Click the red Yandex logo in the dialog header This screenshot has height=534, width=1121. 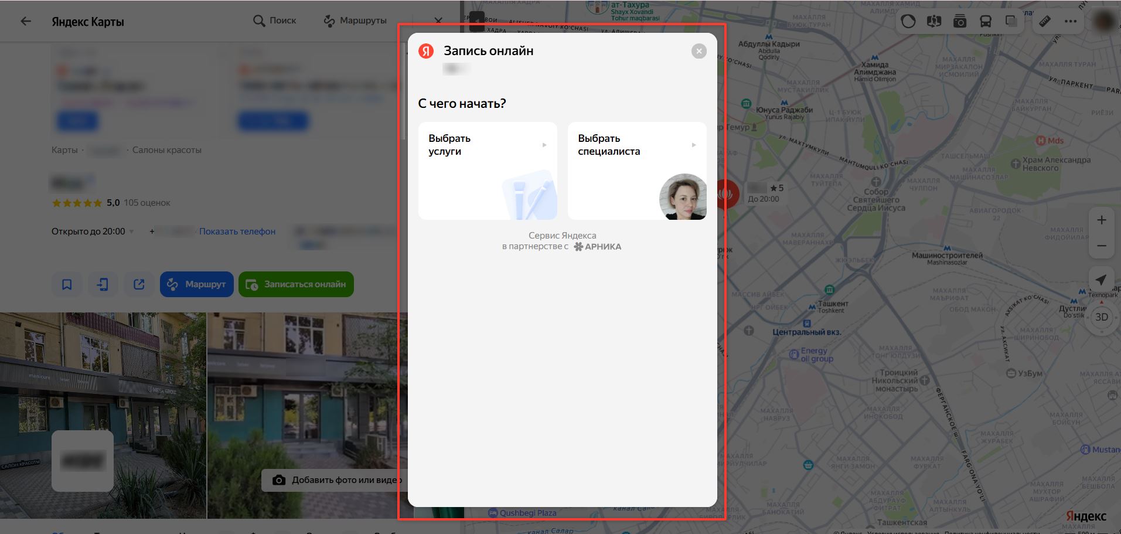tap(426, 51)
